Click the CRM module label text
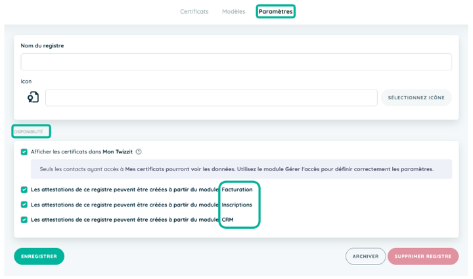 click(227, 220)
